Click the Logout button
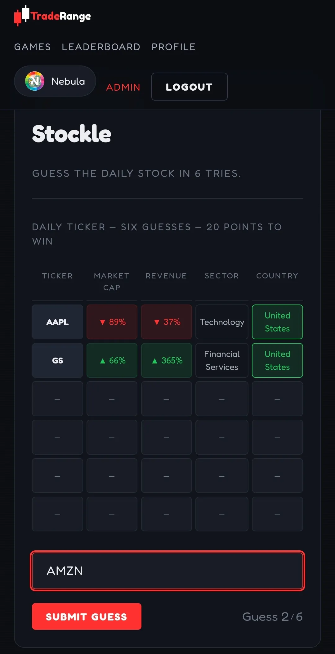 189,87
